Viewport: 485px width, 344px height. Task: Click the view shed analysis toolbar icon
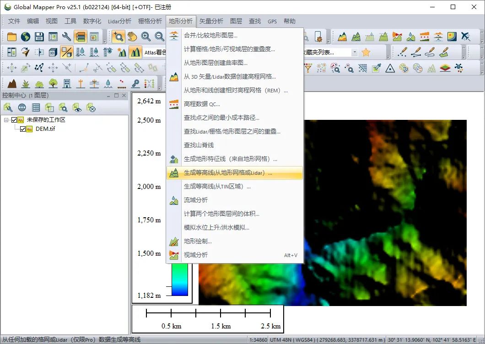coord(397,37)
